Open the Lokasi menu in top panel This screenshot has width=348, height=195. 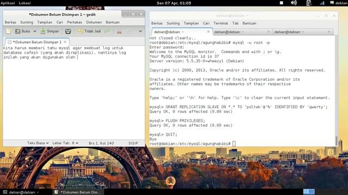coord(24,3)
